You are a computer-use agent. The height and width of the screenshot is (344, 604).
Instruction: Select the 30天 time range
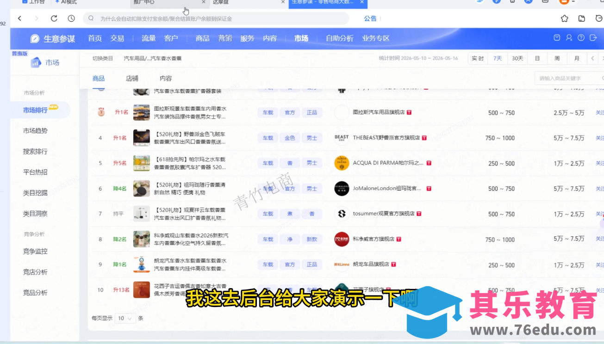[517, 58]
